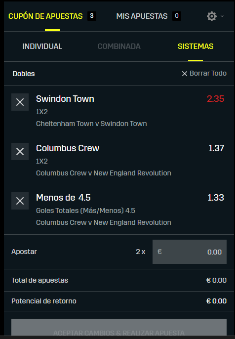The width and height of the screenshot is (235, 339).
Task: Click the Mis Apuestas count badge 0
Action: [x=177, y=16]
